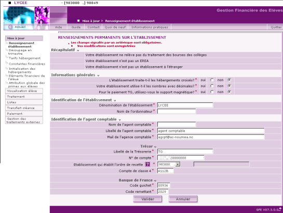This screenshot has height=213, width=283.
Task: Collapse the Trésor section
Action: click(155, 147)
